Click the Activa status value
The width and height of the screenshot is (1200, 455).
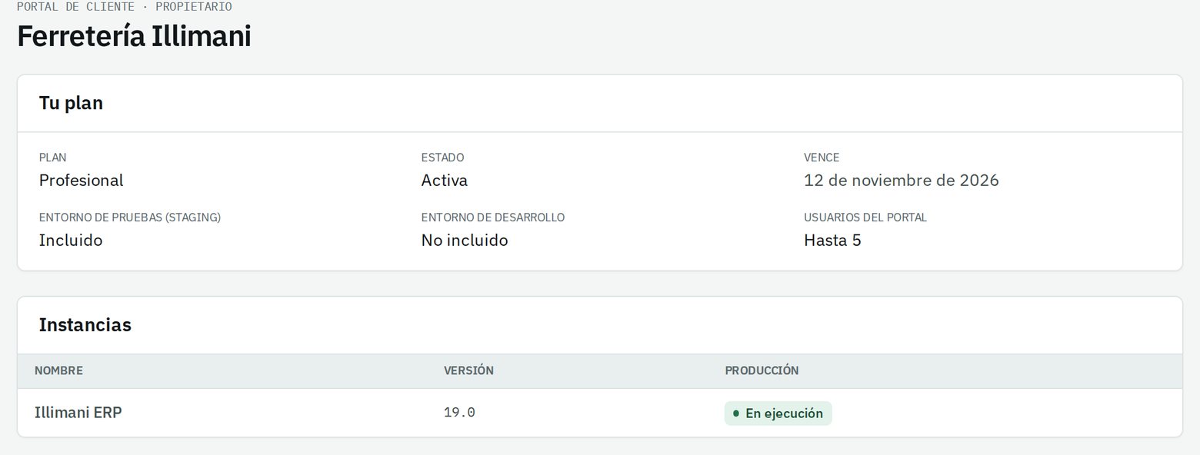coord(444,181)
